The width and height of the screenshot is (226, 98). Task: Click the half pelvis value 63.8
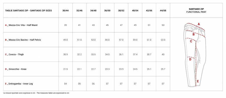coord(163,40)
